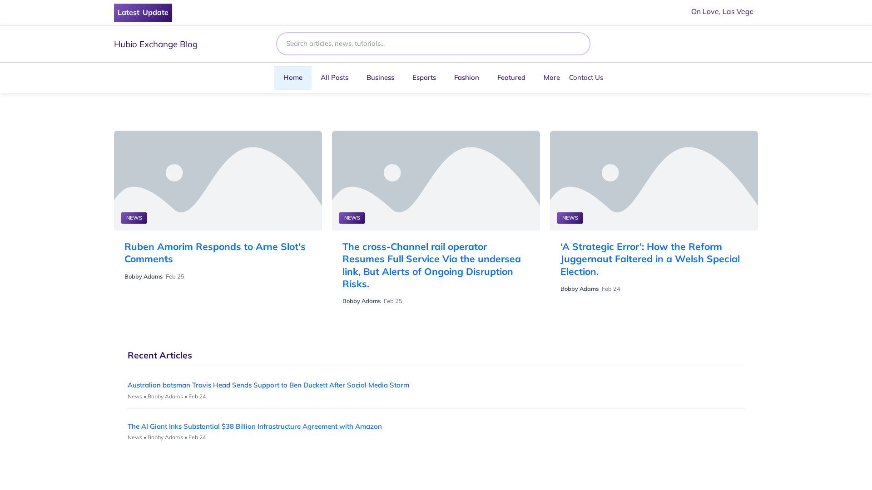The height and width of the screenshot is (490, 872).
Task: Click the Latest Update badge
Action: 143,12
